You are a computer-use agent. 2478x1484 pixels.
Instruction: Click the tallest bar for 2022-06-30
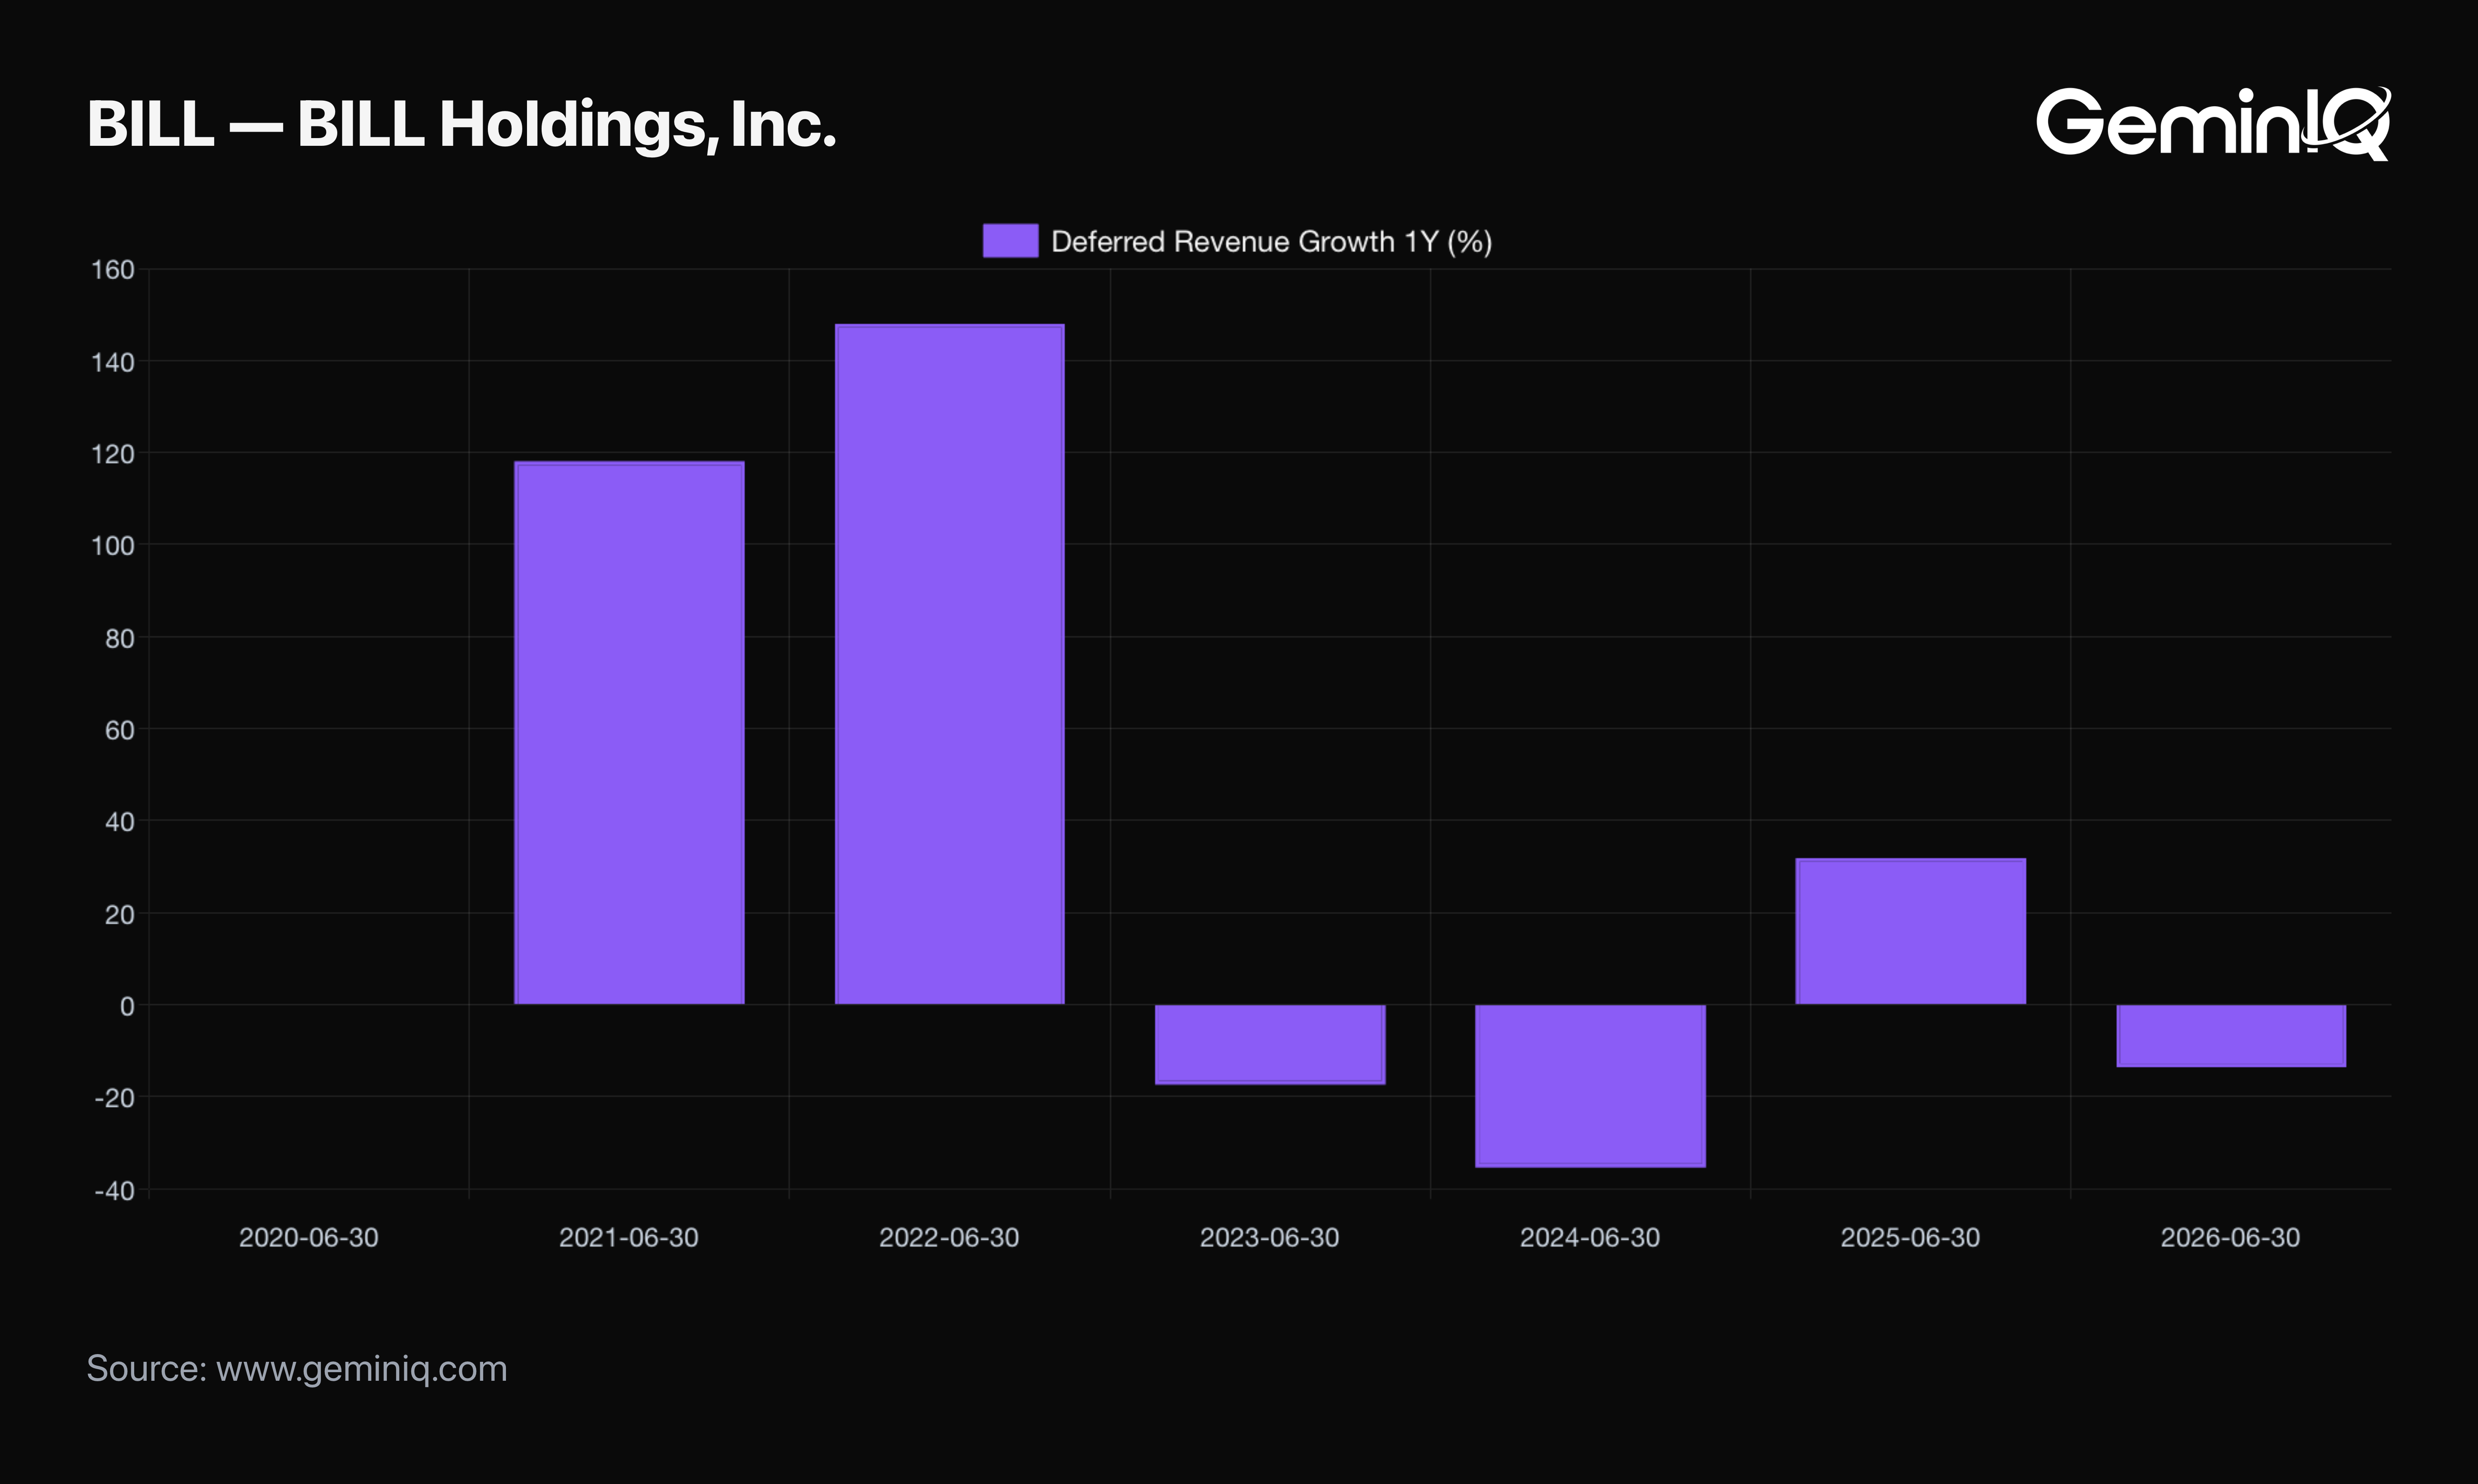coord(949,664)
